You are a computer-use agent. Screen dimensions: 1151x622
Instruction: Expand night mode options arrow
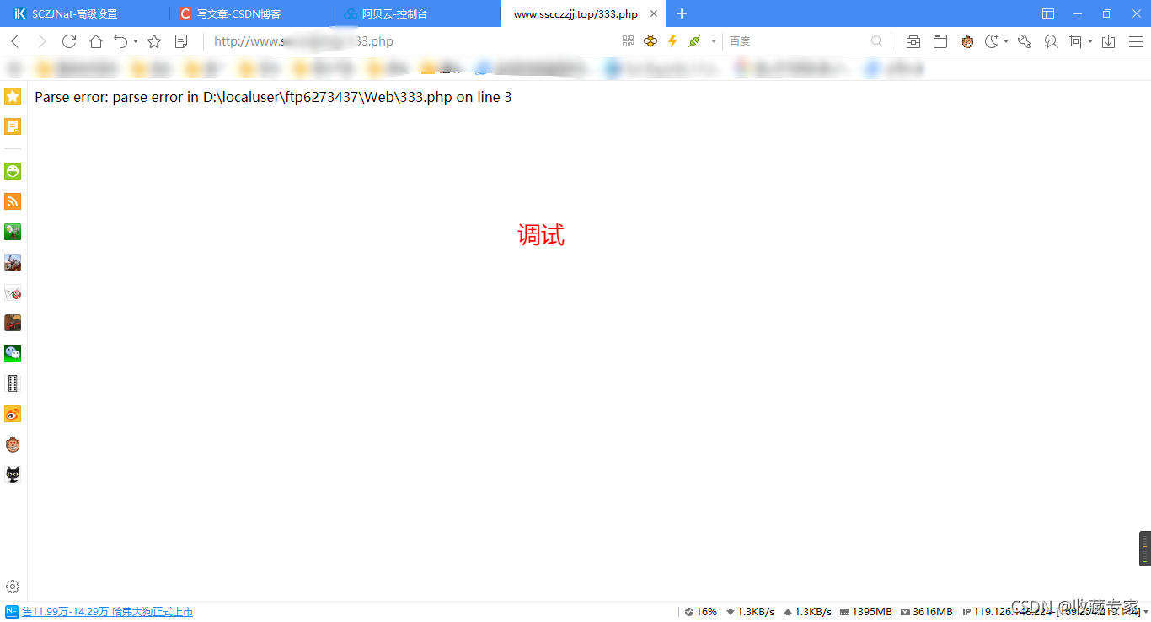pyautogui.click(x=1006, y=41)
